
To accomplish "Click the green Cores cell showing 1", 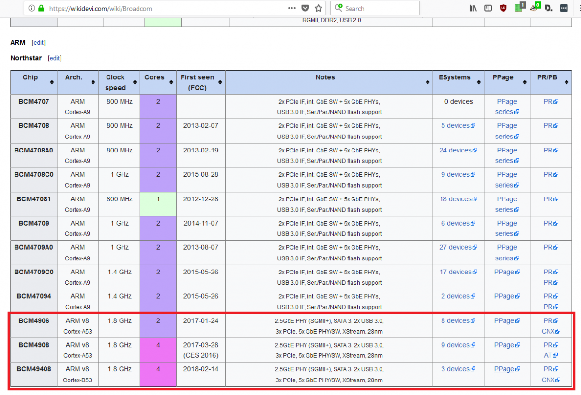I will pyautogui.click(x=158, y=204).
